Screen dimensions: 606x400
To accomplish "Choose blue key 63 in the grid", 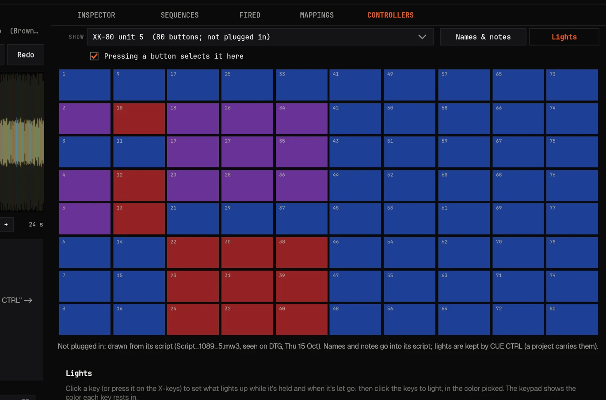I will pyautogui.click(x=464, y=286).
